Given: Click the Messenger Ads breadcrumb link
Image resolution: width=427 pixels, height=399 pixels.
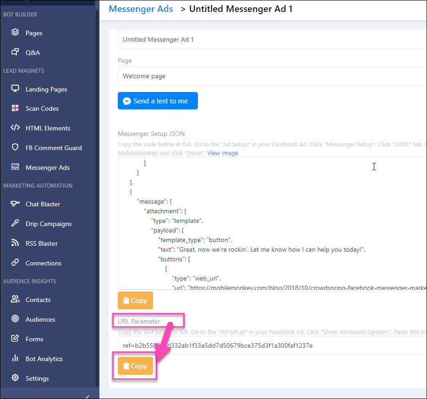Looking at the screenshot, I should [x=141, y=9].
